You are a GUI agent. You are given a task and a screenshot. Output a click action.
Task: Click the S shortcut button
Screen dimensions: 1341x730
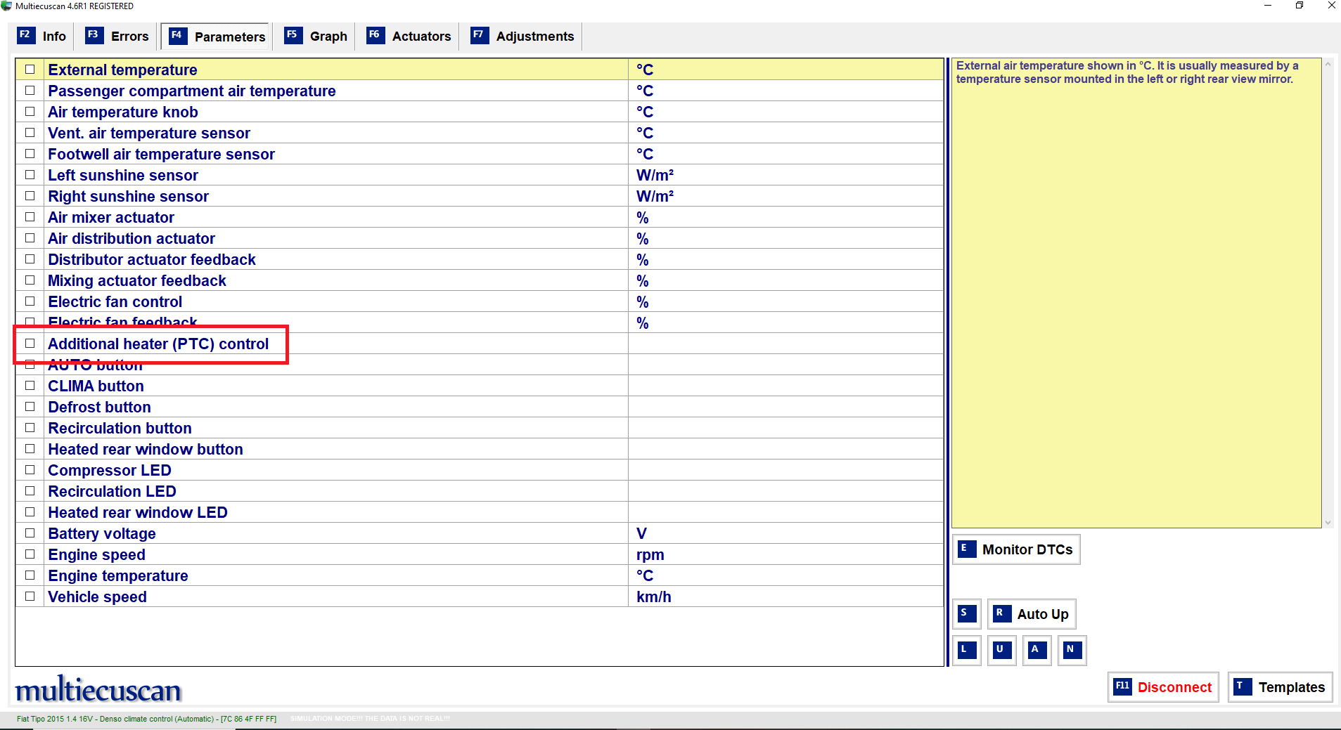pyautogui.click(x=966, y=613)
